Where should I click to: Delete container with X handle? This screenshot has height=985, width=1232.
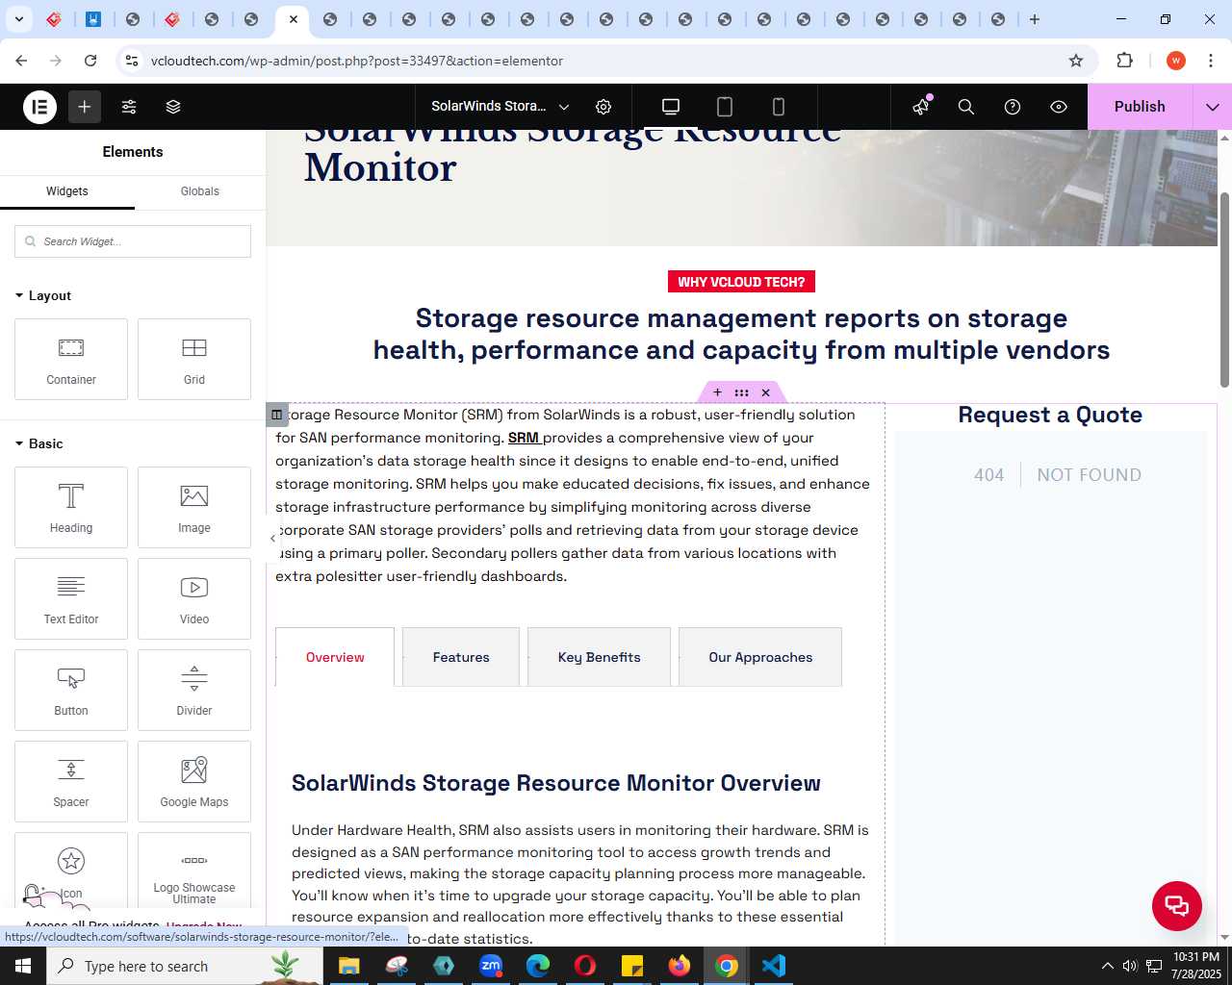point(766,392)
